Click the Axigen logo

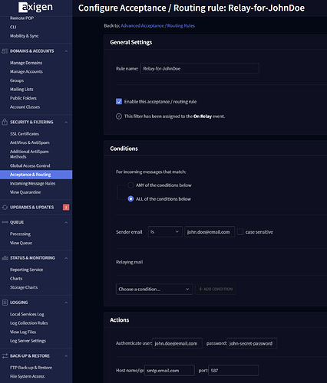tap(36, 7)
